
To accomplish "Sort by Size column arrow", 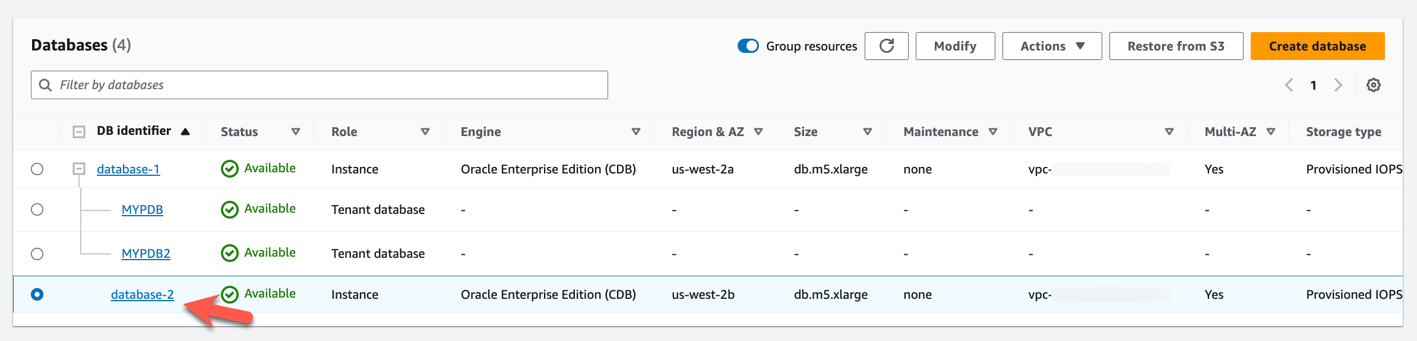I will coord(867,132).
